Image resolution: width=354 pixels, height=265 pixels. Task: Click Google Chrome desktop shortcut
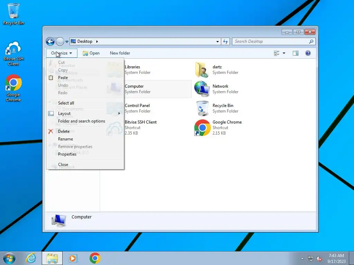[x=13, y=88]
